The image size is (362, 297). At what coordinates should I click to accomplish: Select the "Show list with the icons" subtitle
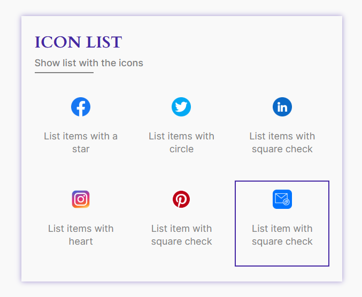(x=89, y=63)
